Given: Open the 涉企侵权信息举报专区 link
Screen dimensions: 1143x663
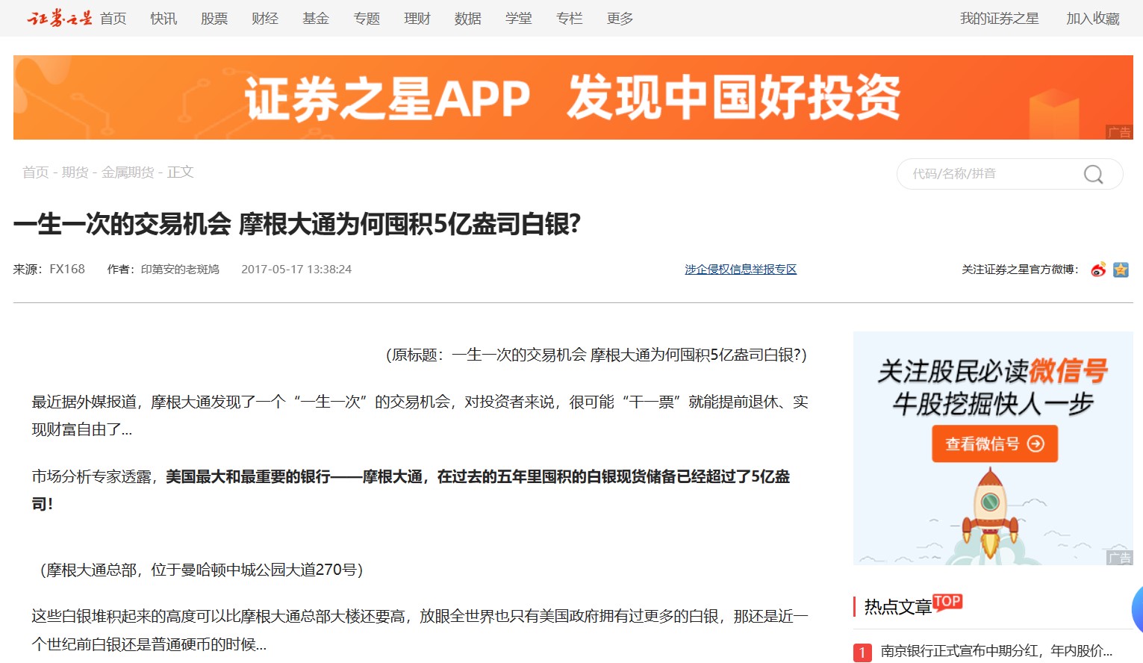Looking at the screenshot, I should [741, 270].
